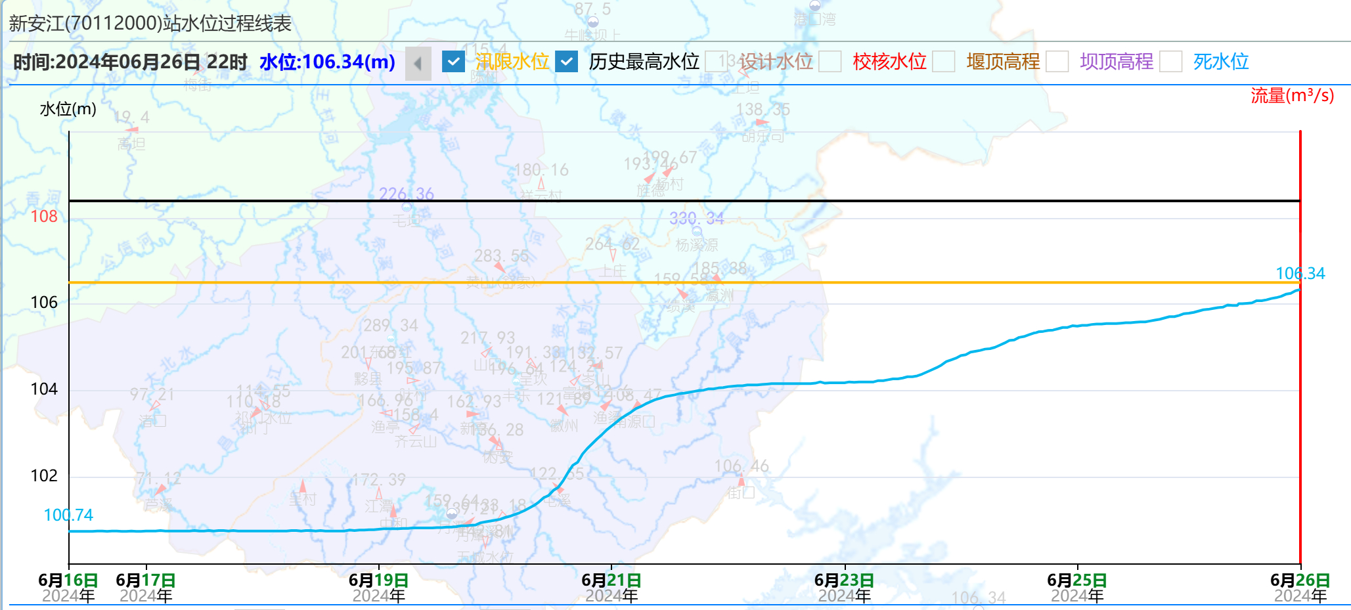
Task: Click the 死水位 blue label
Action: 1222,62
